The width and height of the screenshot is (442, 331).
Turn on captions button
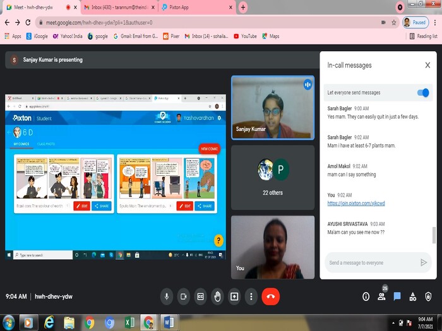pos(200,296)
